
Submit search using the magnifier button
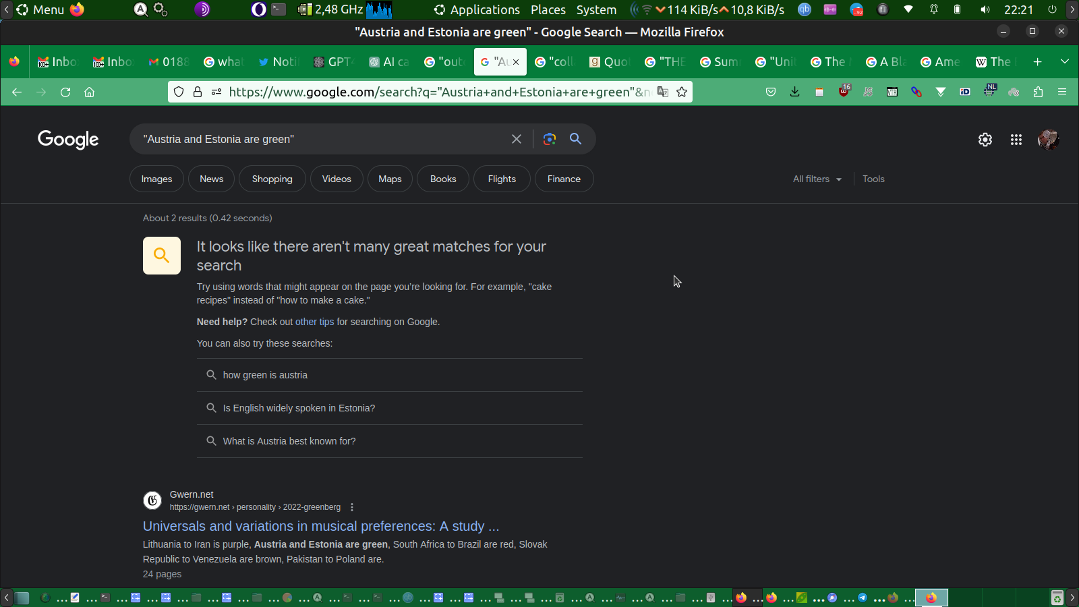575,138
